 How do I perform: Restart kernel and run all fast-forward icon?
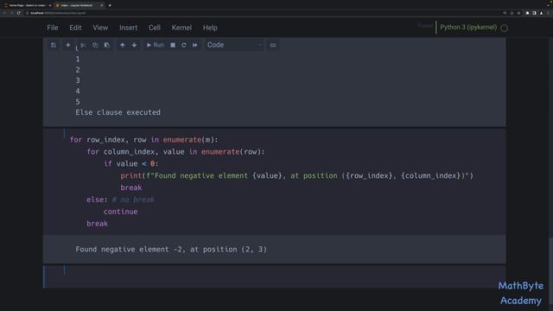click(195, 45)
